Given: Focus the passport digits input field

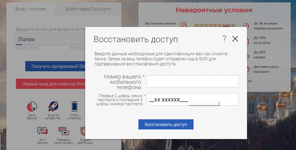Looking at the screenshot, I should pos(193,99).
